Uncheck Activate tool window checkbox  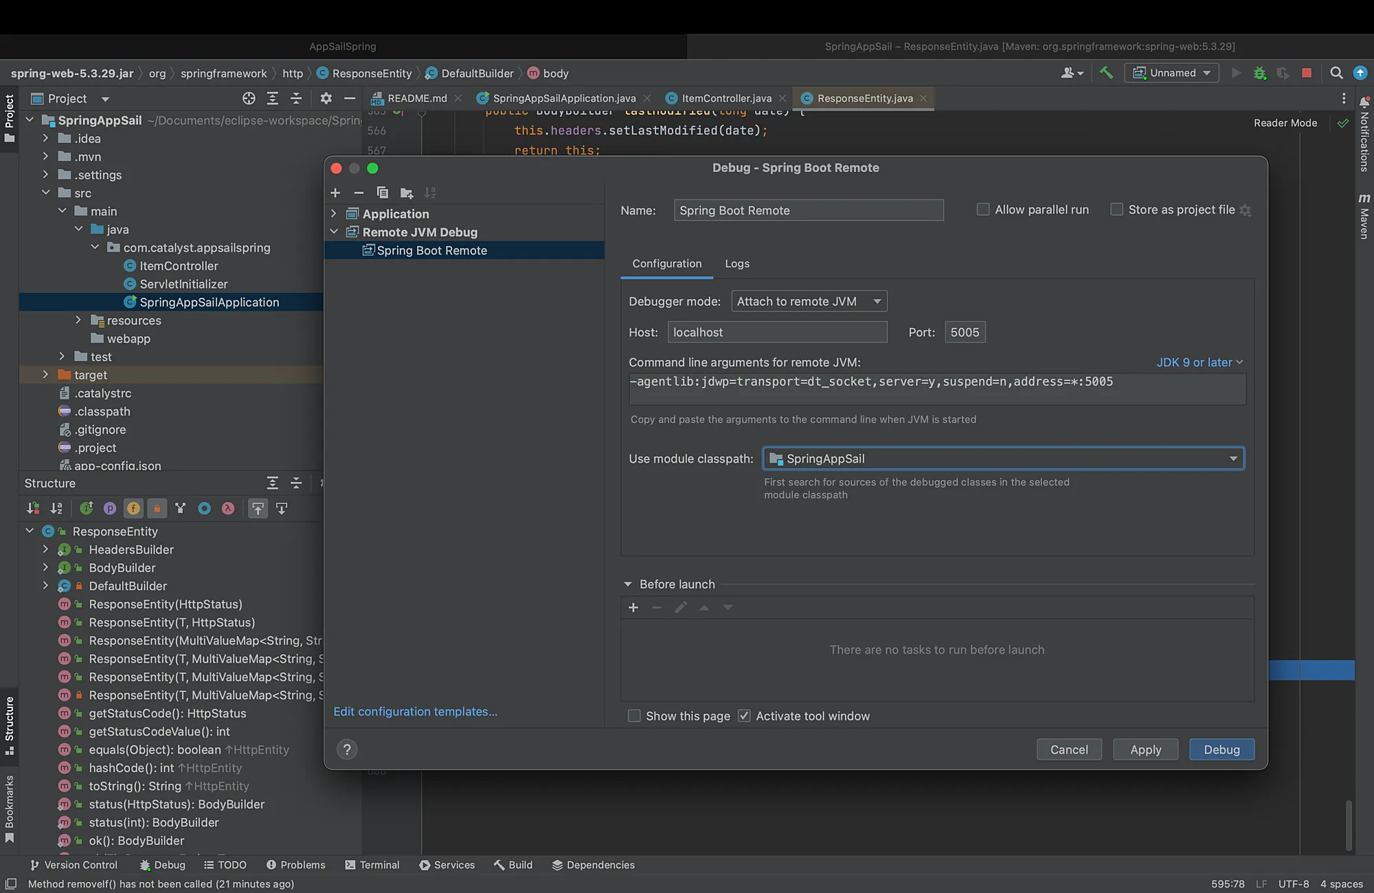click(744, 716)
